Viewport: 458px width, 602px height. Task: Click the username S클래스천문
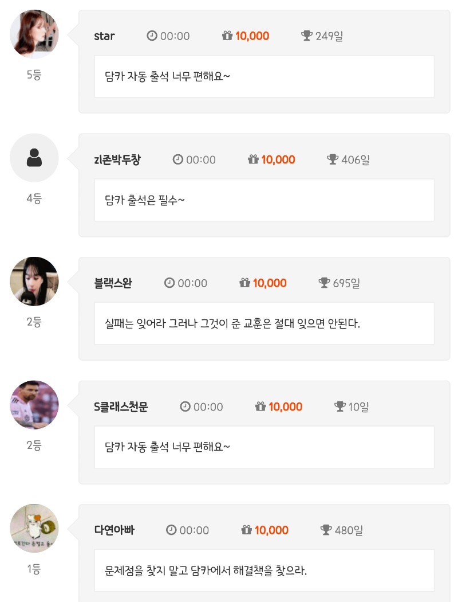[x=121, y=407]
